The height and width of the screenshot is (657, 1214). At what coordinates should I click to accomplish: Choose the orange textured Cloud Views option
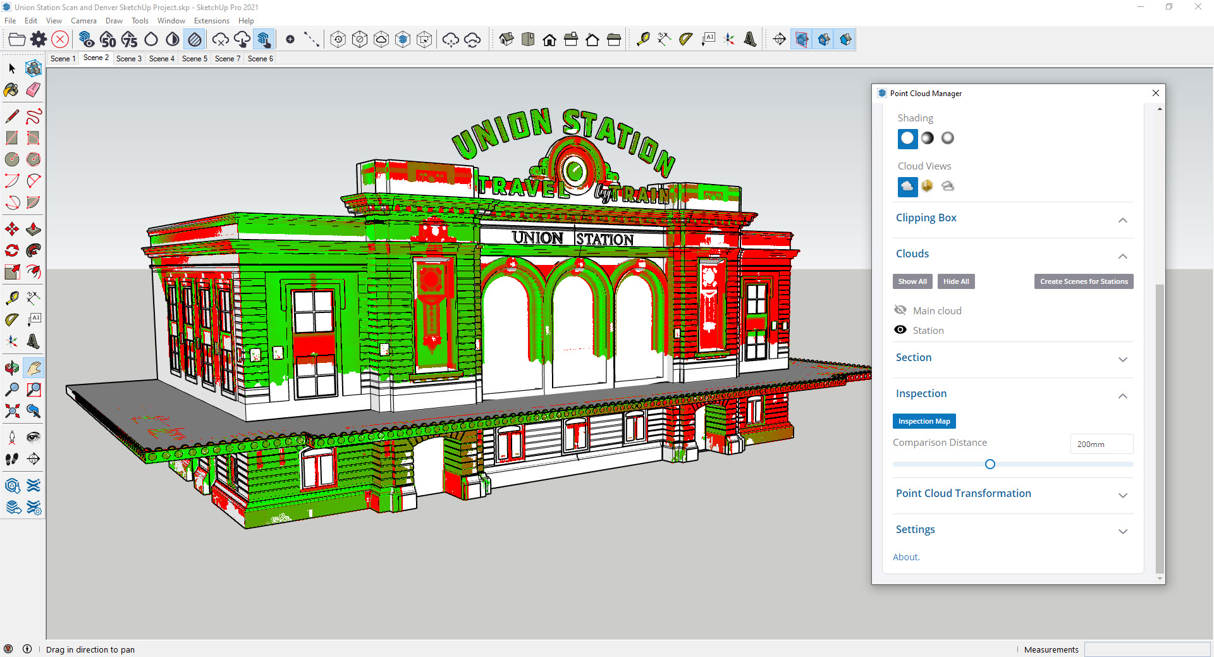928,186
